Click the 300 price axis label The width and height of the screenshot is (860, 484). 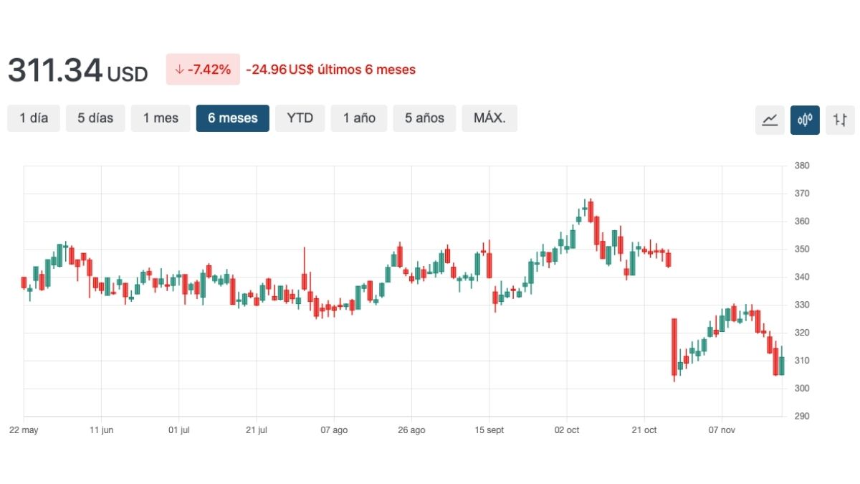point(802,389)
